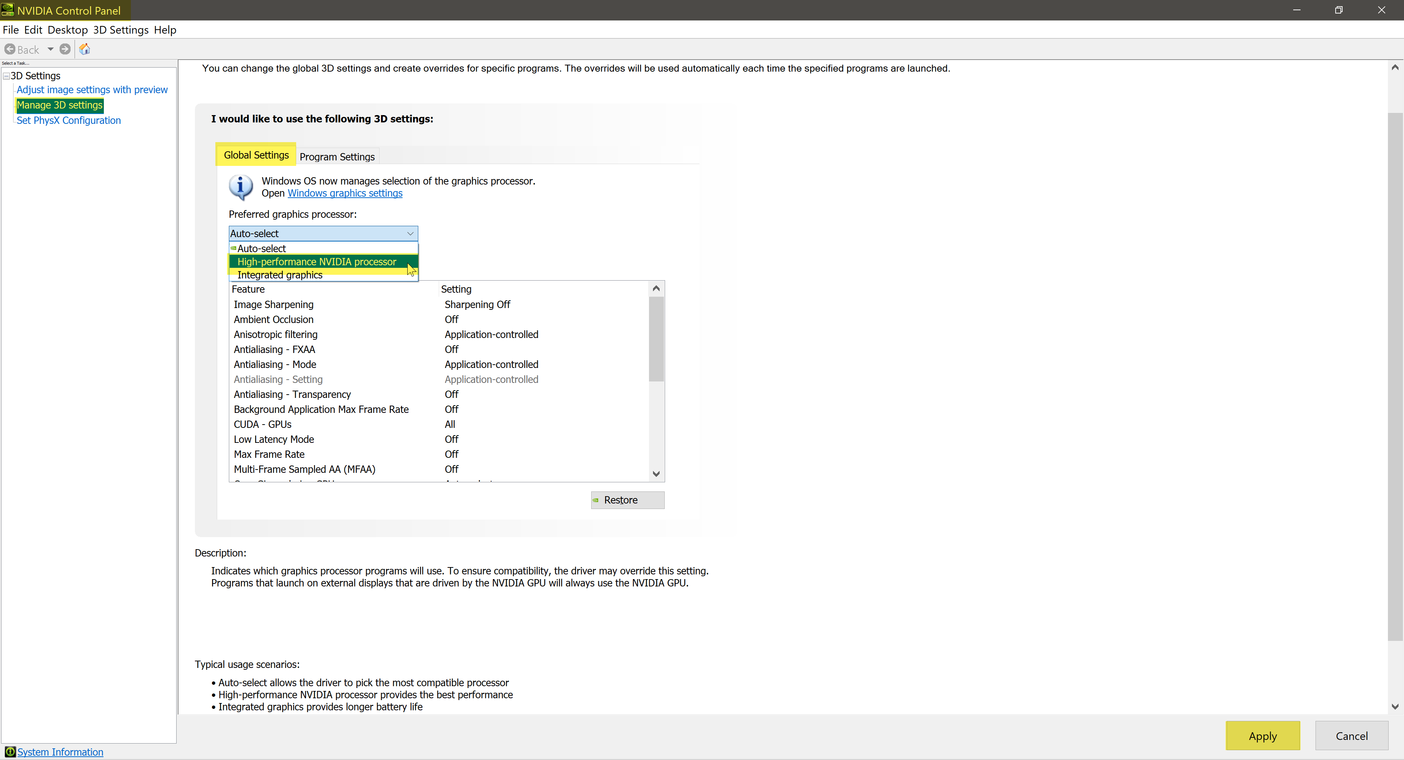1404x760 pixels.
Task: Click the Forward navigation icon
Action: tap(64, 48)
